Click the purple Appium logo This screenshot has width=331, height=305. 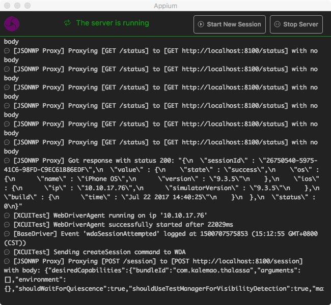coord(12,24)
